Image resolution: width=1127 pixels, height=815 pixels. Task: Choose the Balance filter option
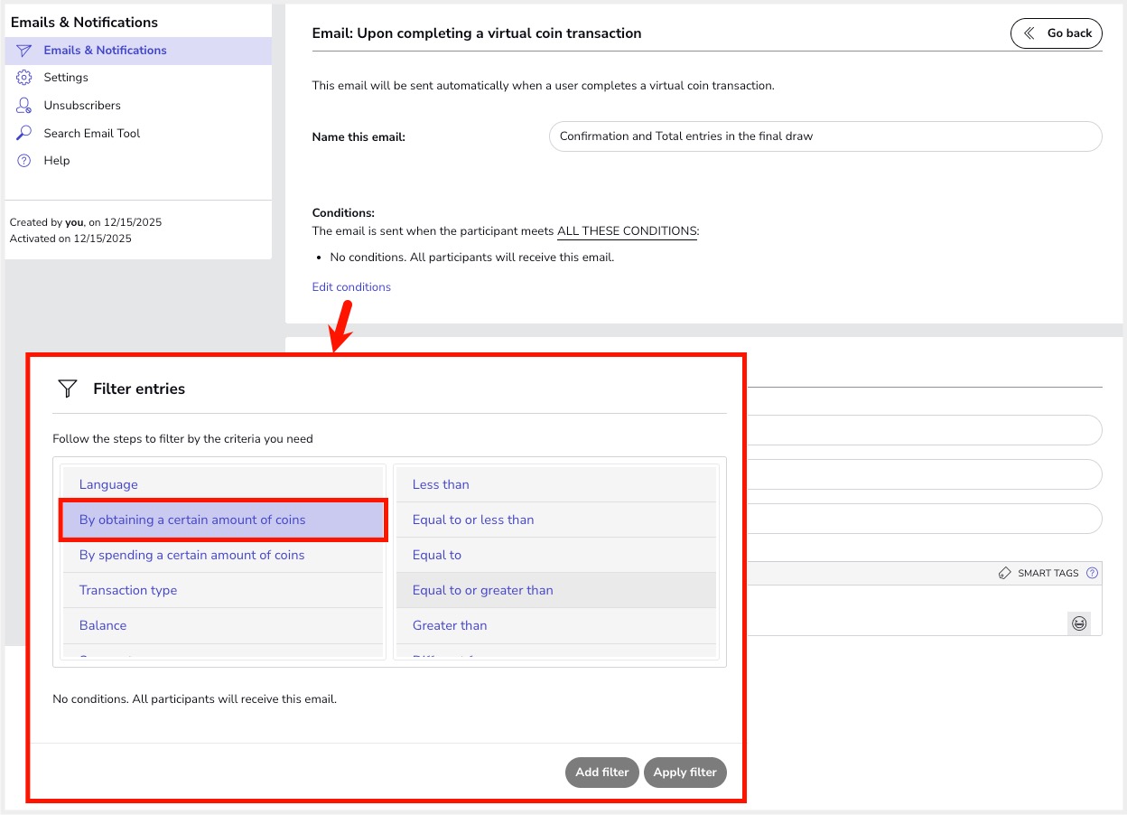pos(103,625)
